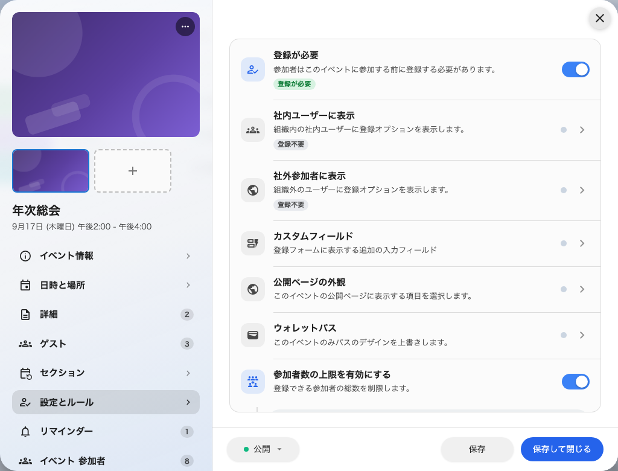
Task: Click the 保存して閉じる button
Action: [562, 449]
